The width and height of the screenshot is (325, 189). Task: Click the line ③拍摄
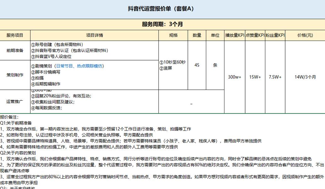37,78
